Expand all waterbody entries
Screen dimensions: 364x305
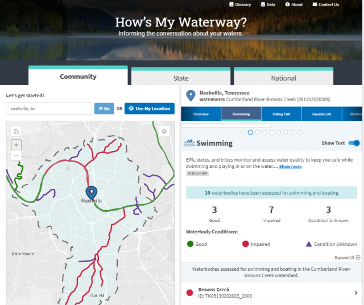[x=347, y=258]
